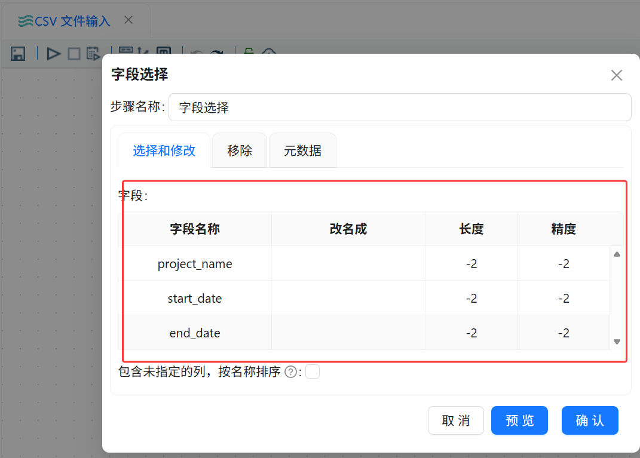Select the start_date field cell
Image resolution: width=640 pixels, height=458 pixels.
click(x=195, y=298)
